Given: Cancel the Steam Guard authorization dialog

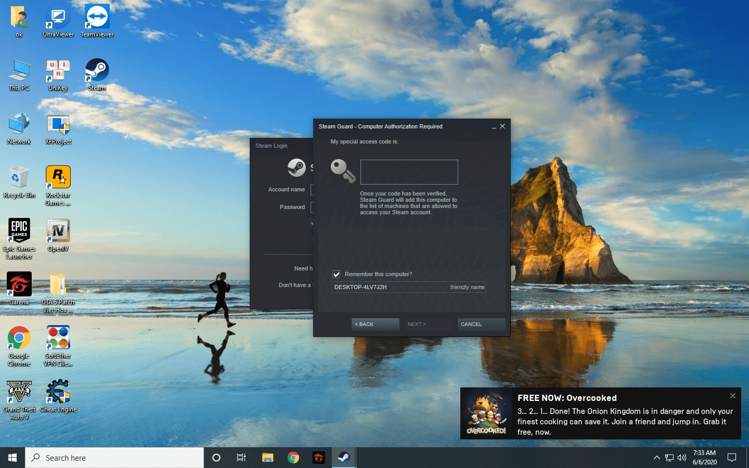Looking at the screenshot, I should (x=482, y=324).
